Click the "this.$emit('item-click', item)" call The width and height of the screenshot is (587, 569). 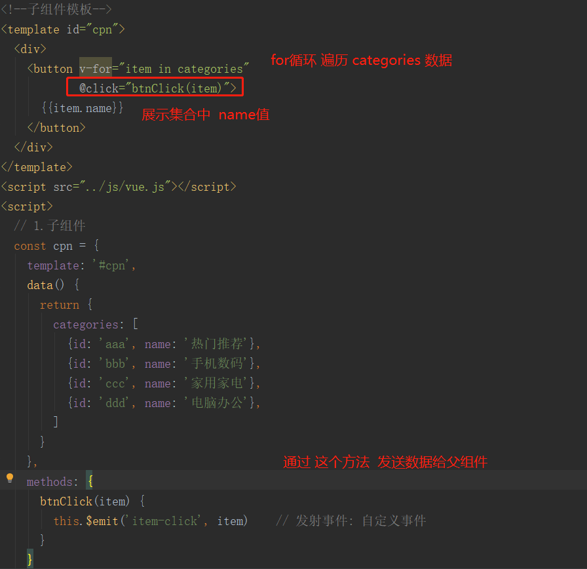tap(151, 520)
